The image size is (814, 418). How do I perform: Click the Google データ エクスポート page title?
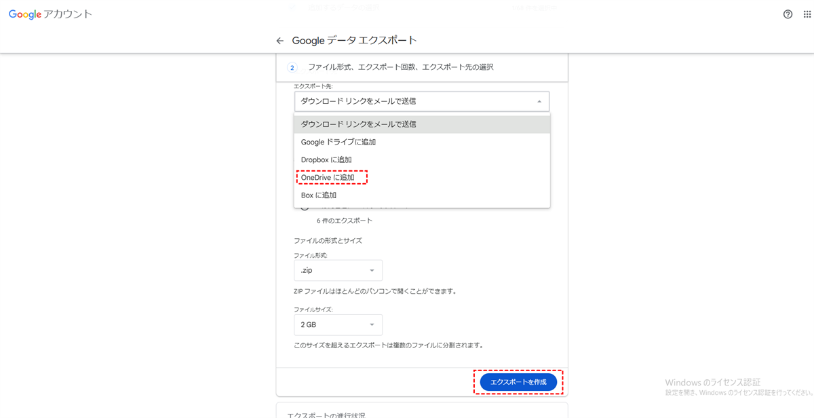point(354,41)
